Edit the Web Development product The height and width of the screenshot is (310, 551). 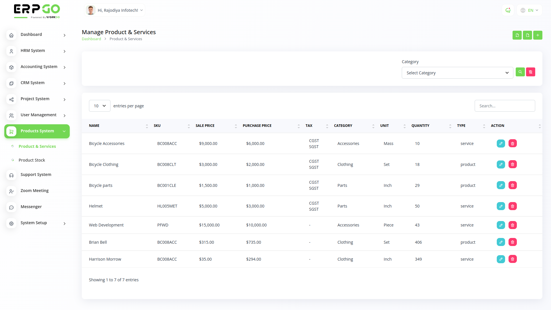click(x=500, y=225)
